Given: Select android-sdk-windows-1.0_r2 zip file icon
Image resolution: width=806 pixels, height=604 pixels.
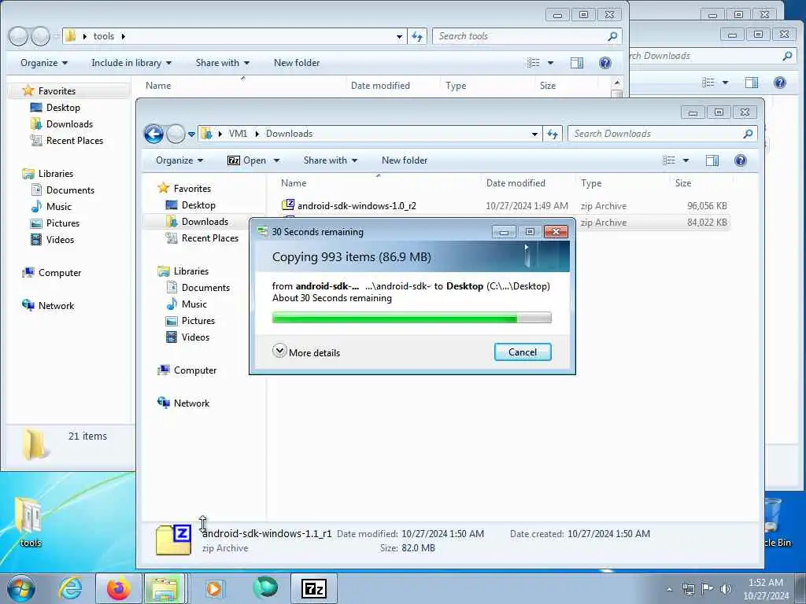Looking at the screenshot, I should pos(288,205).
